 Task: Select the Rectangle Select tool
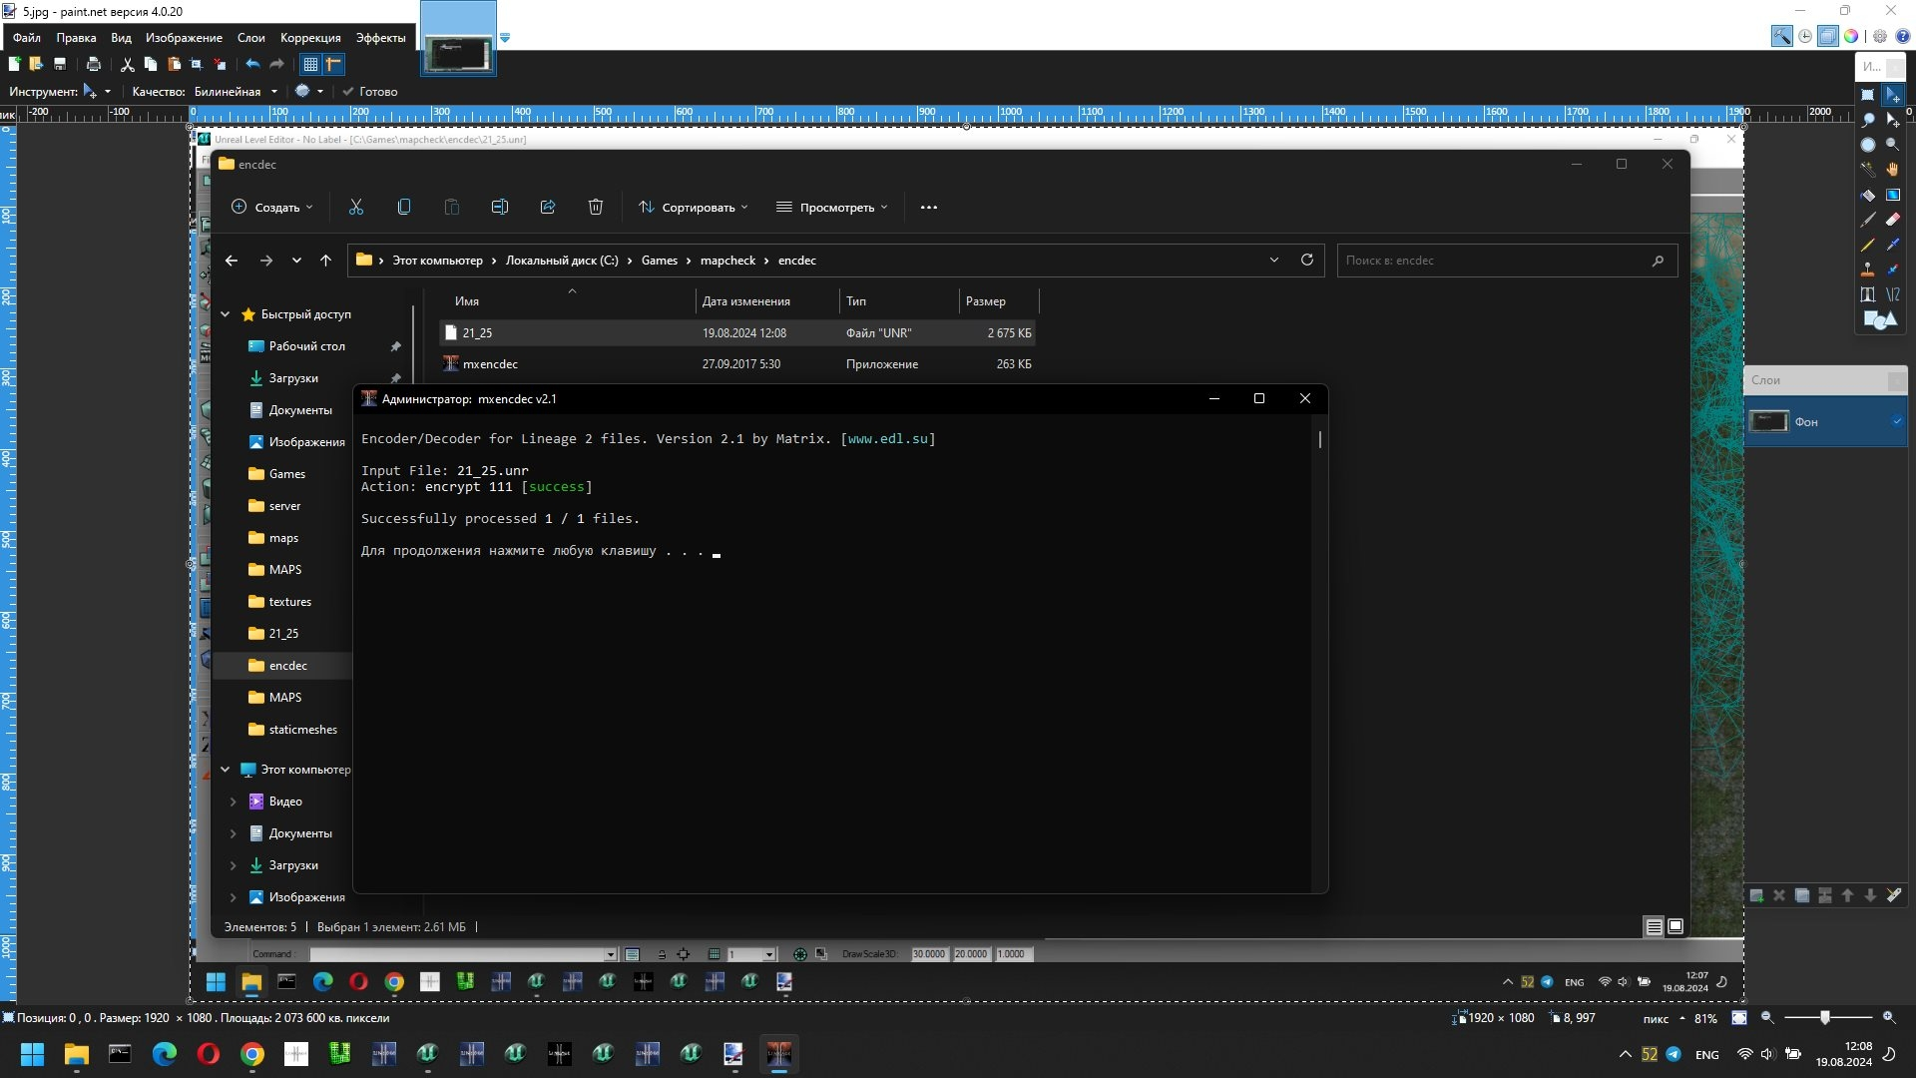tap(1868, 95)
